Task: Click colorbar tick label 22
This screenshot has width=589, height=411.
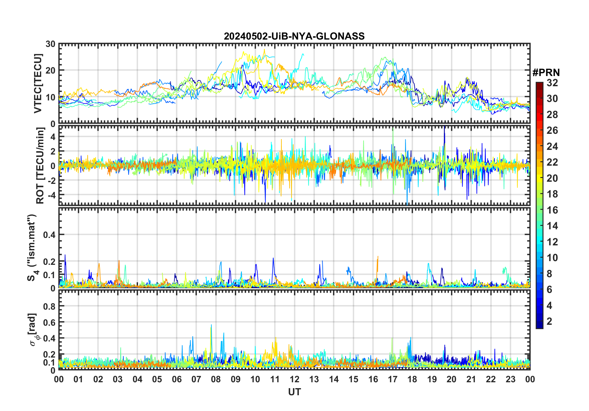Action: [x=552, y=162]
